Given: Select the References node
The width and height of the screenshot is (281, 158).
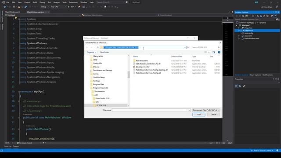Looking at the screenshot, I should pos(249,31).
